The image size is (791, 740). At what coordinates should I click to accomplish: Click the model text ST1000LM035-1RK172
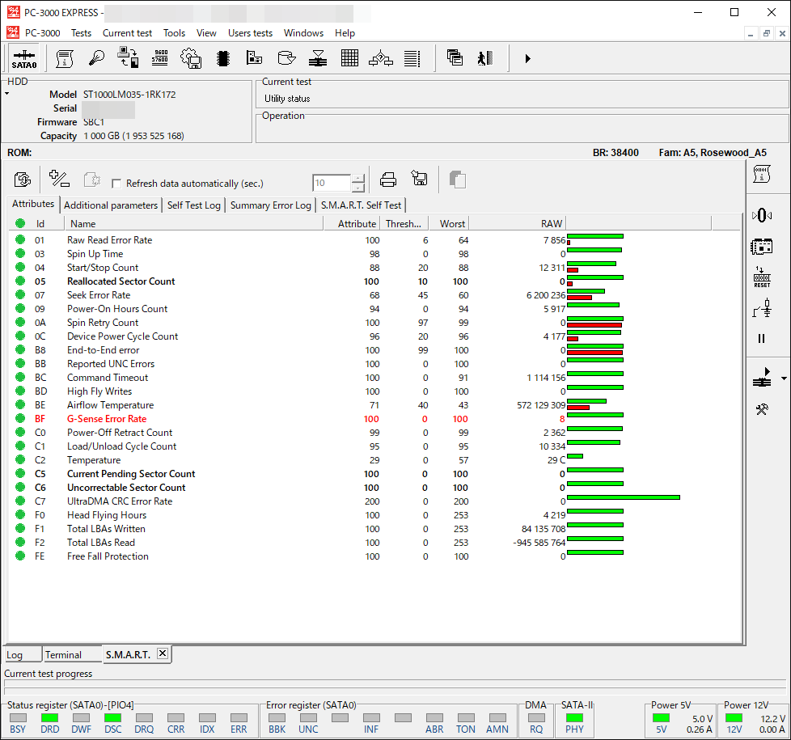(129, 95)
